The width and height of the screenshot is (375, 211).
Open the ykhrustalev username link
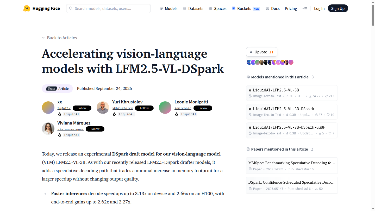pyautogui.click(x=123, y=108)
